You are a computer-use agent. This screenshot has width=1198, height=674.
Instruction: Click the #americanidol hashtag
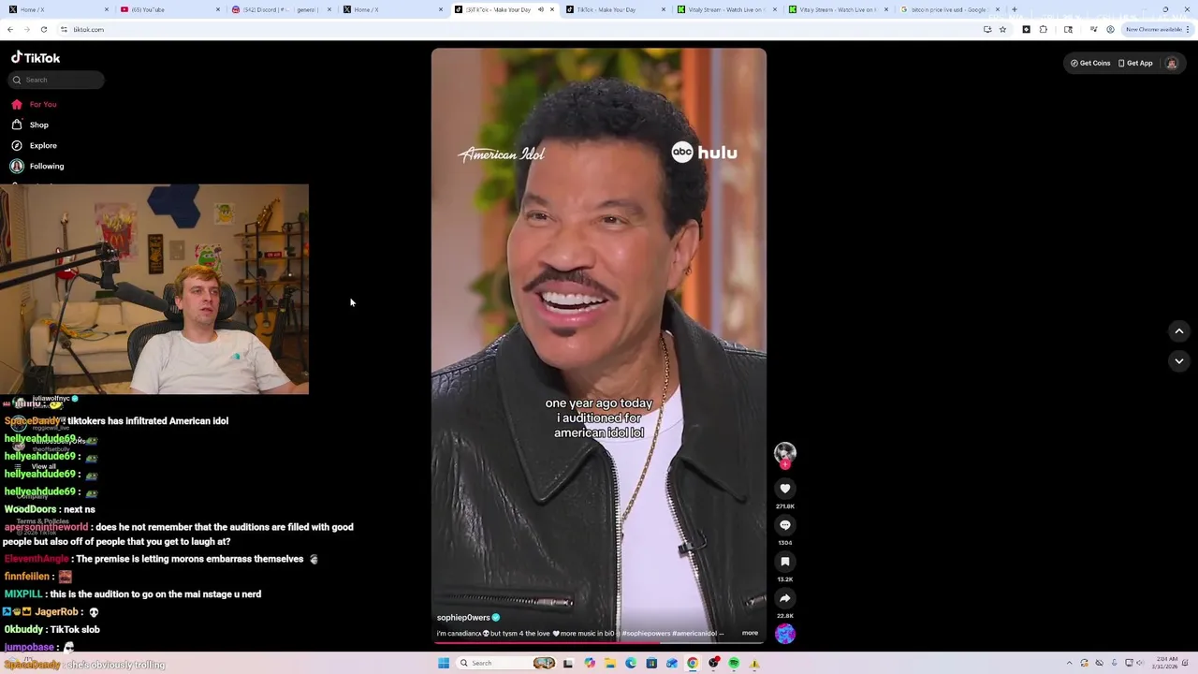(x=694, y=634)
